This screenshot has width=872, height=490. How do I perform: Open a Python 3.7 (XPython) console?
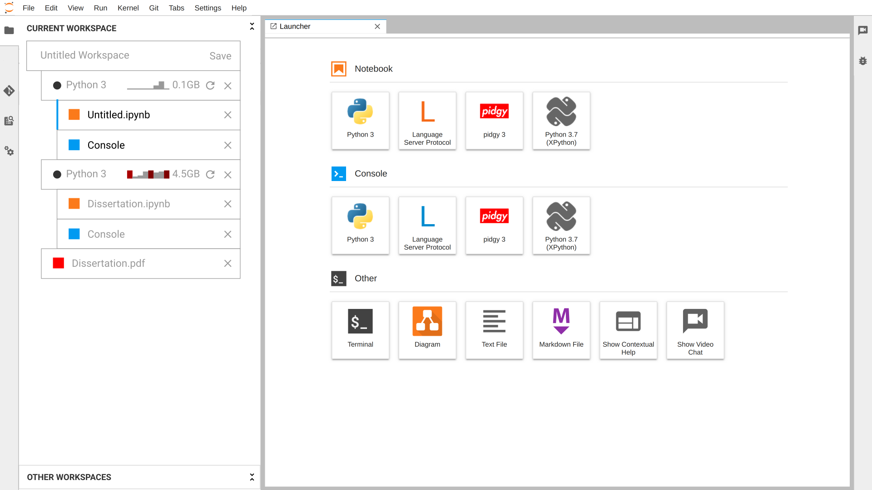[561, 225]
